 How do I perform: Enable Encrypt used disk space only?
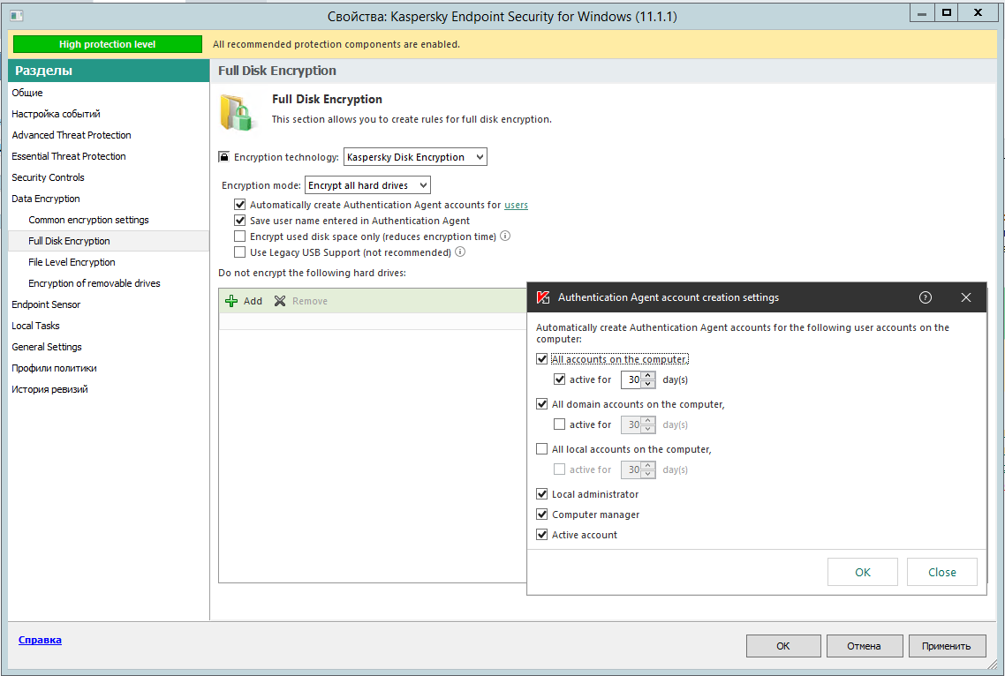(239, 237)
